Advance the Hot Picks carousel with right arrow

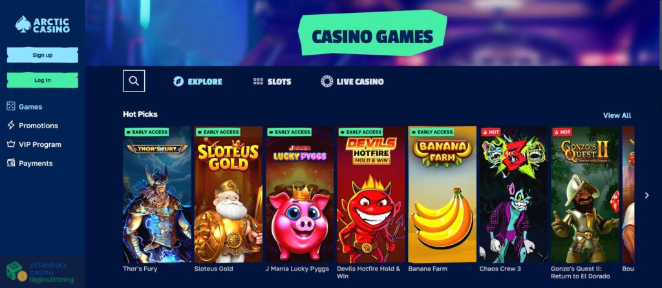pyautogui.click(x=646, y=195)
